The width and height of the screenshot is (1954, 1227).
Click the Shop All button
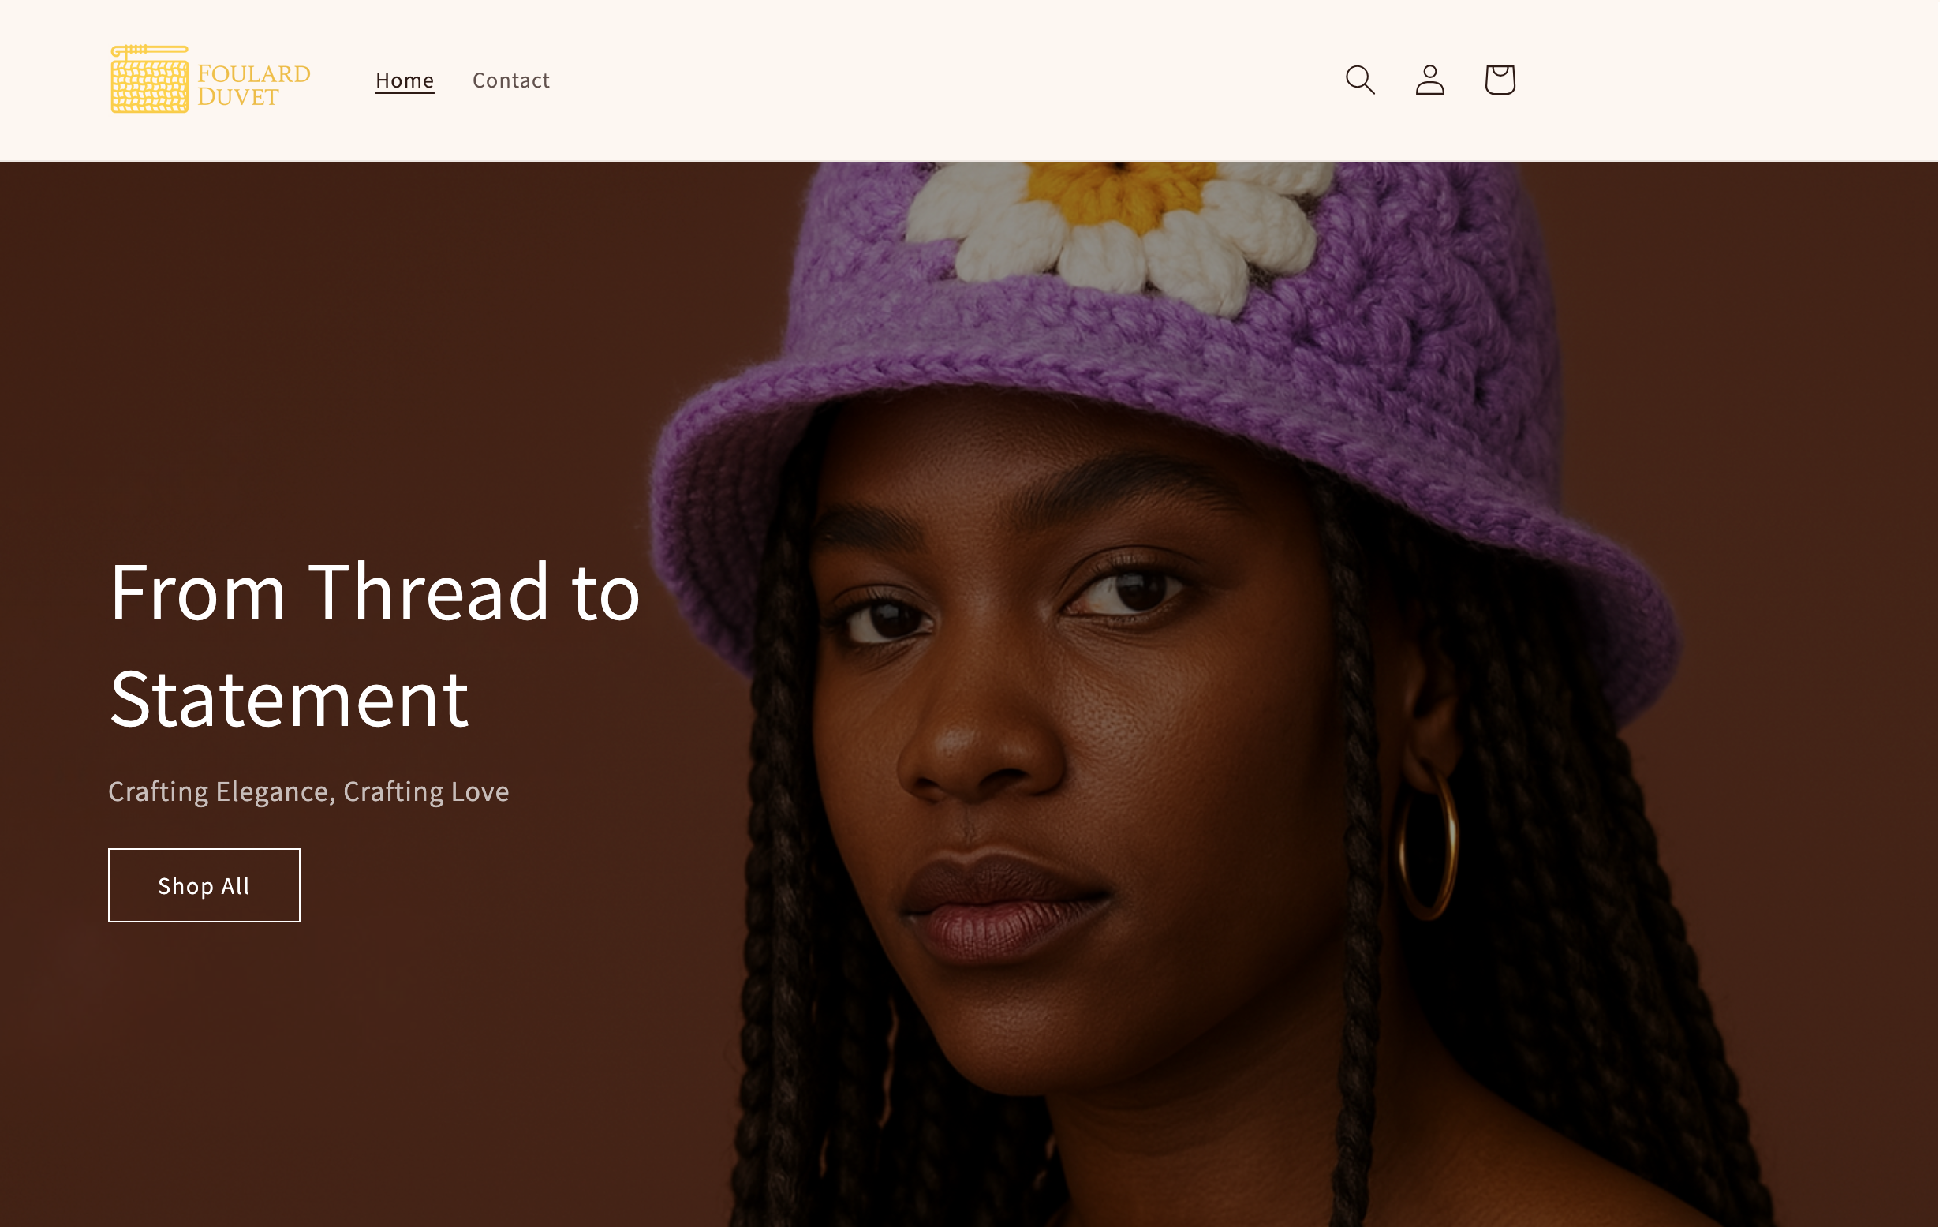click(204, 885)
